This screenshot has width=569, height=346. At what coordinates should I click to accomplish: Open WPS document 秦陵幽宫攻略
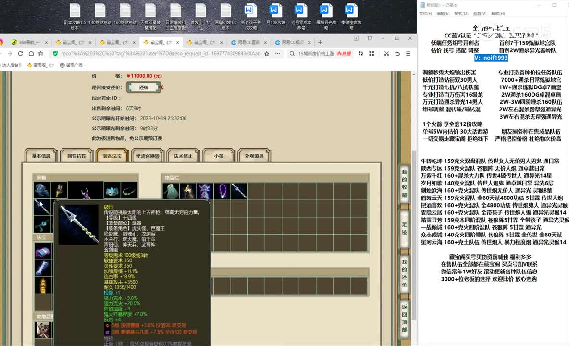(x=351, y=17)
